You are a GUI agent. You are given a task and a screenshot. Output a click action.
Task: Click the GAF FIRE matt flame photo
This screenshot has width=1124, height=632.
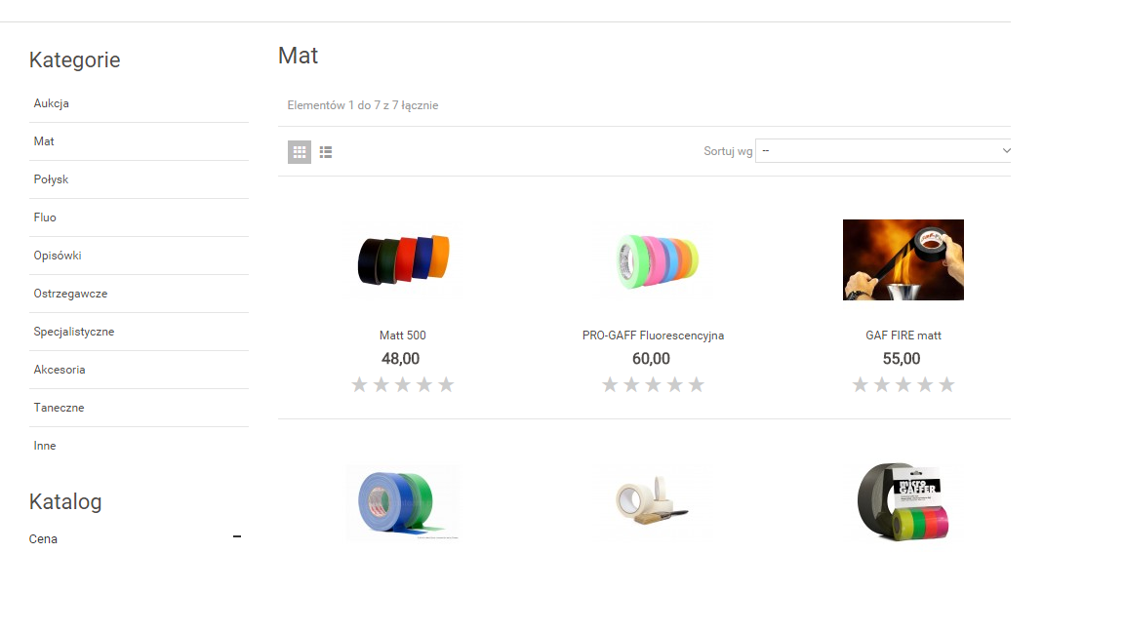click(903, 259)
